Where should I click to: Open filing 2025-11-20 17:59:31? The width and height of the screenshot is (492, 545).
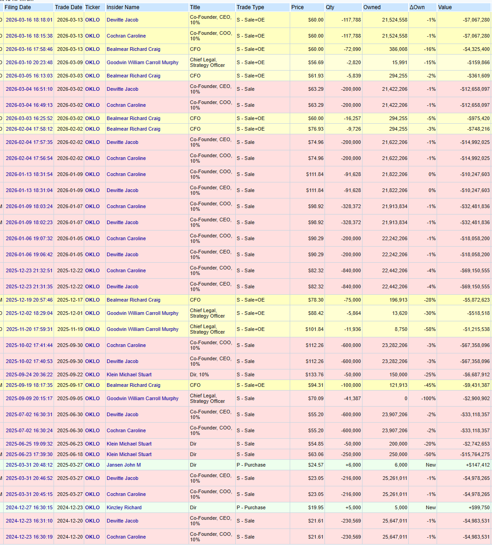pyautogui.click(x=29, y=329)
